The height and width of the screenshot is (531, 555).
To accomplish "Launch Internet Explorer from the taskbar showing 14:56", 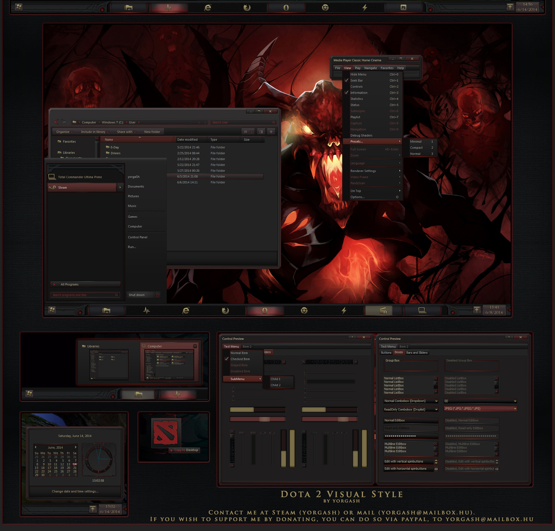I will [x=208, y=8].
